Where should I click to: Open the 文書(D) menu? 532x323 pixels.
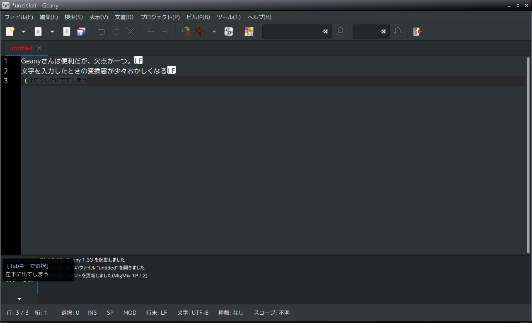tap(124, 17)
